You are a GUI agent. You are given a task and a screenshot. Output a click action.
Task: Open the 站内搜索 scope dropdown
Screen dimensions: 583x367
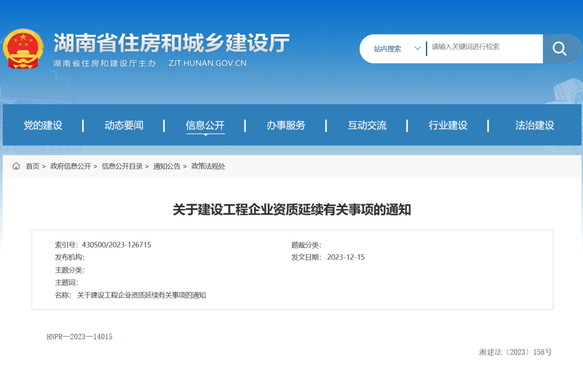coord(388,49)
